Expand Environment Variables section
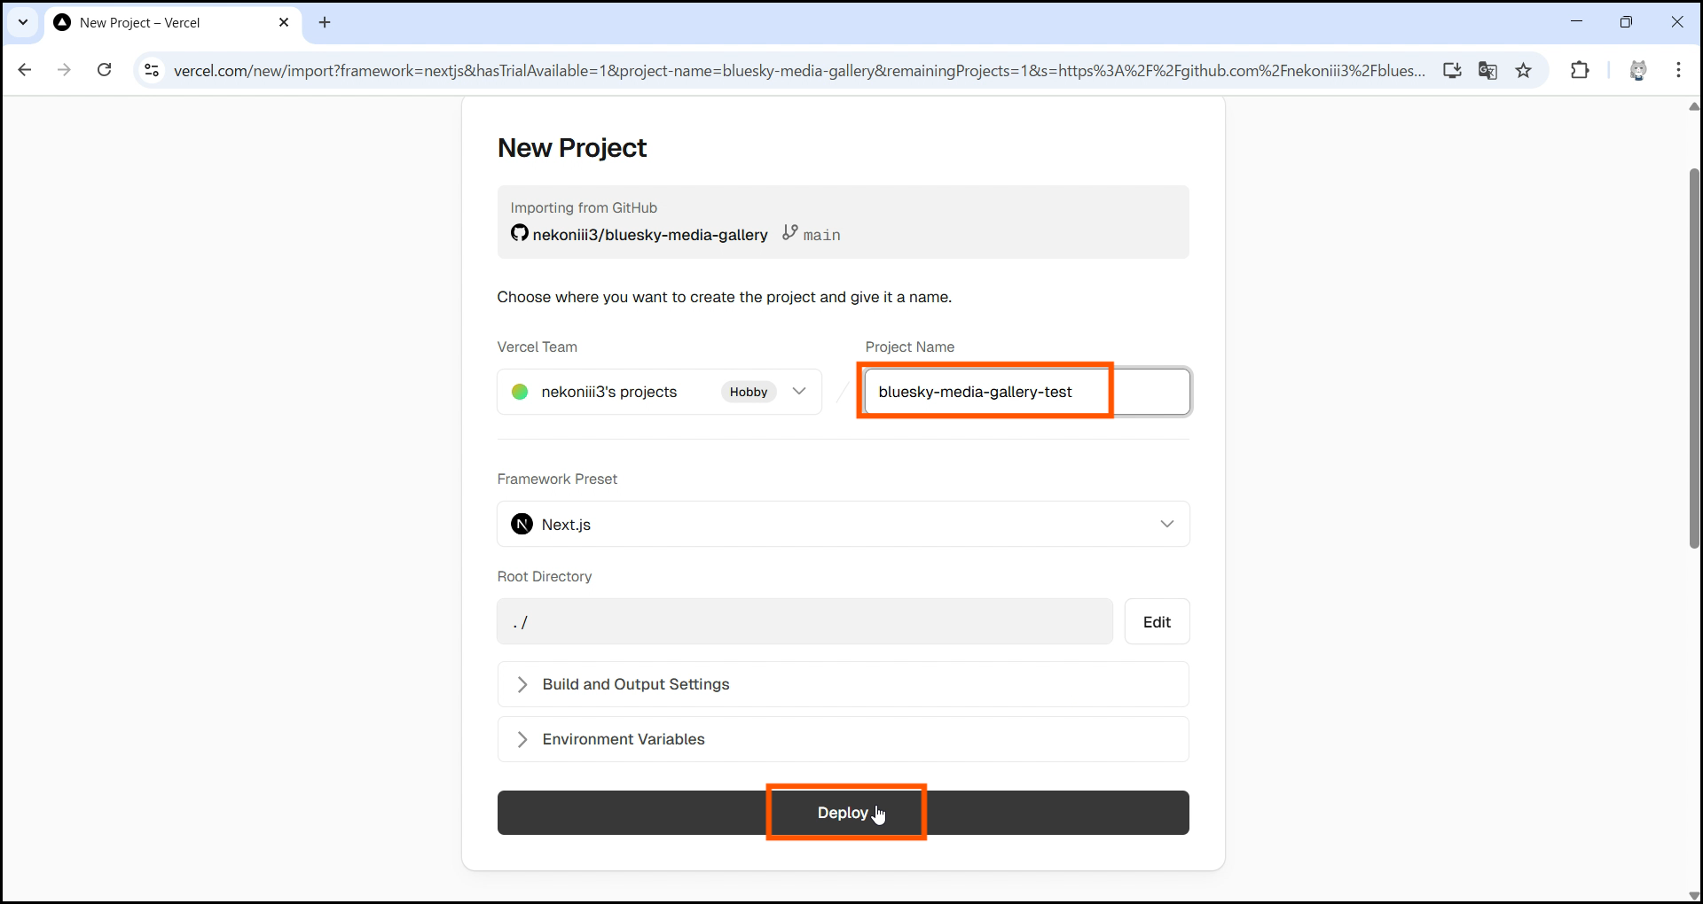The height and width of the screenshot is (904, 1703). tap(844, 739)
